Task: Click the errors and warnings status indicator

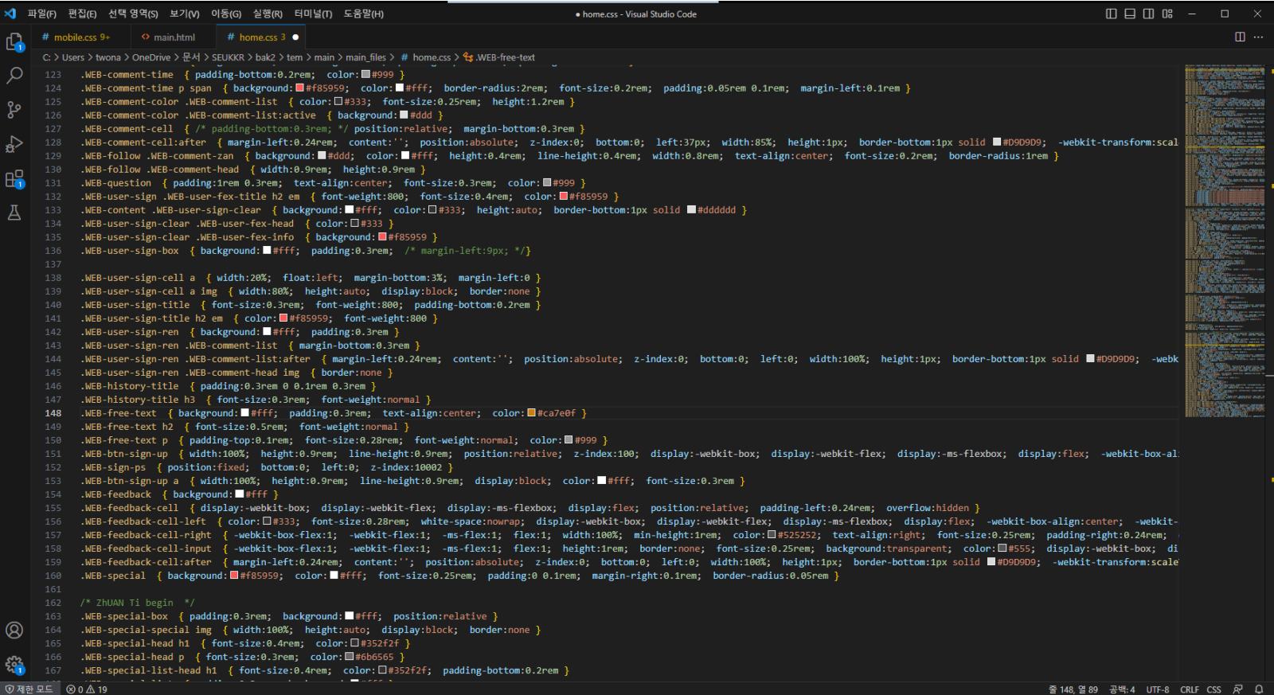Action: [88, 689]
